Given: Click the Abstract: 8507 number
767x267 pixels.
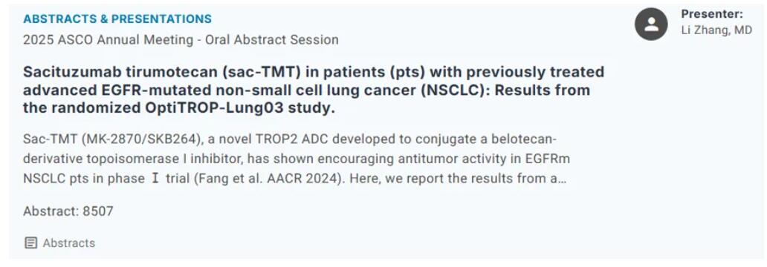Looking at the screenshot, I should (x=68, y=211).
